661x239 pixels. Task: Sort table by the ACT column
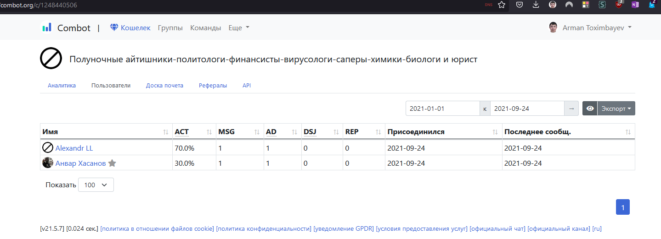182,132
